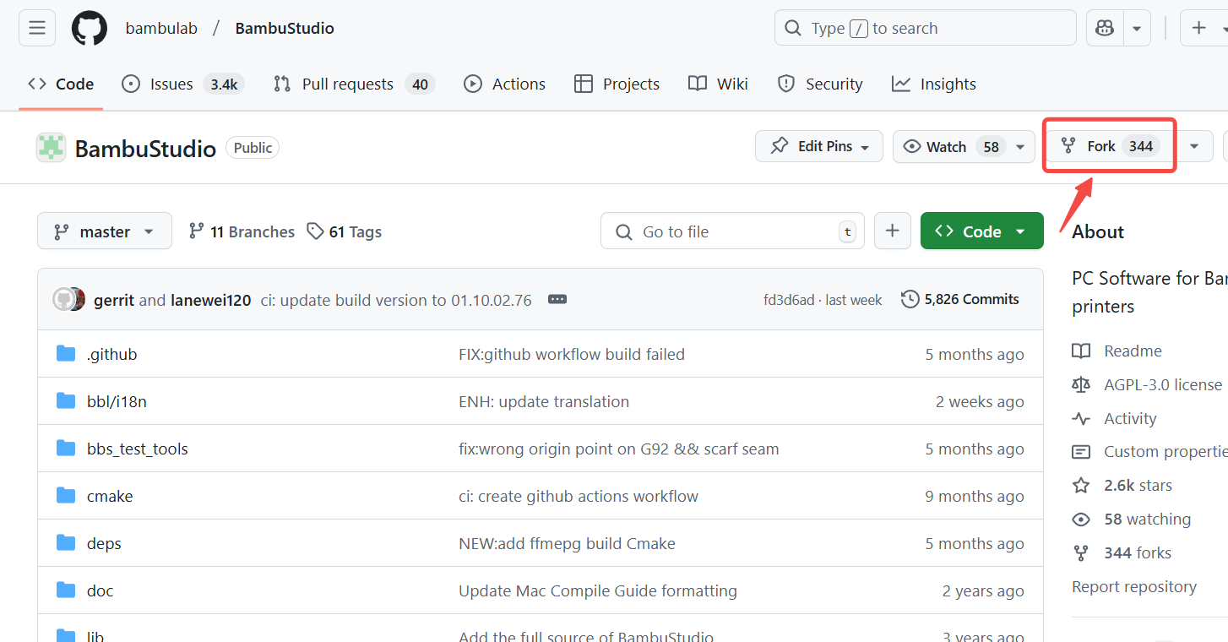Open the create new plus menu

point(1204,28)
